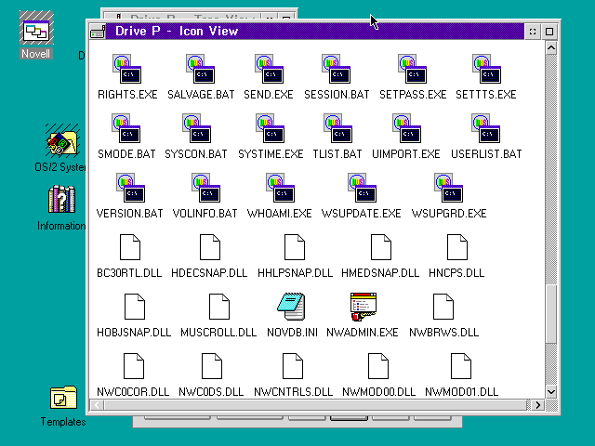Select the TLIST.BAT icon
Viewport: 595px width, 446px height.
point(338,128)
